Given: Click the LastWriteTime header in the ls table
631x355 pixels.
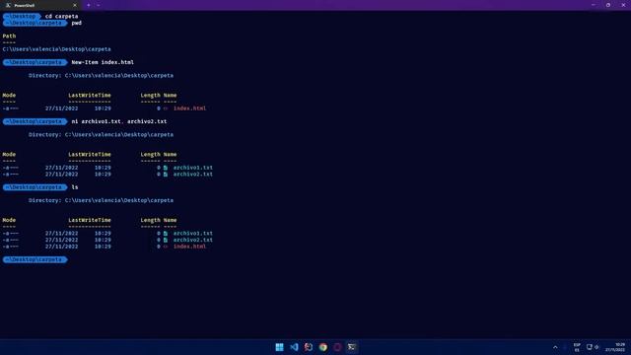Looking at the screenshot, I should coord(90,220).
